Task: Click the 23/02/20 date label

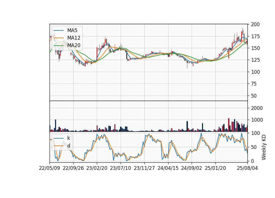Action: click(x=97, y=168)
